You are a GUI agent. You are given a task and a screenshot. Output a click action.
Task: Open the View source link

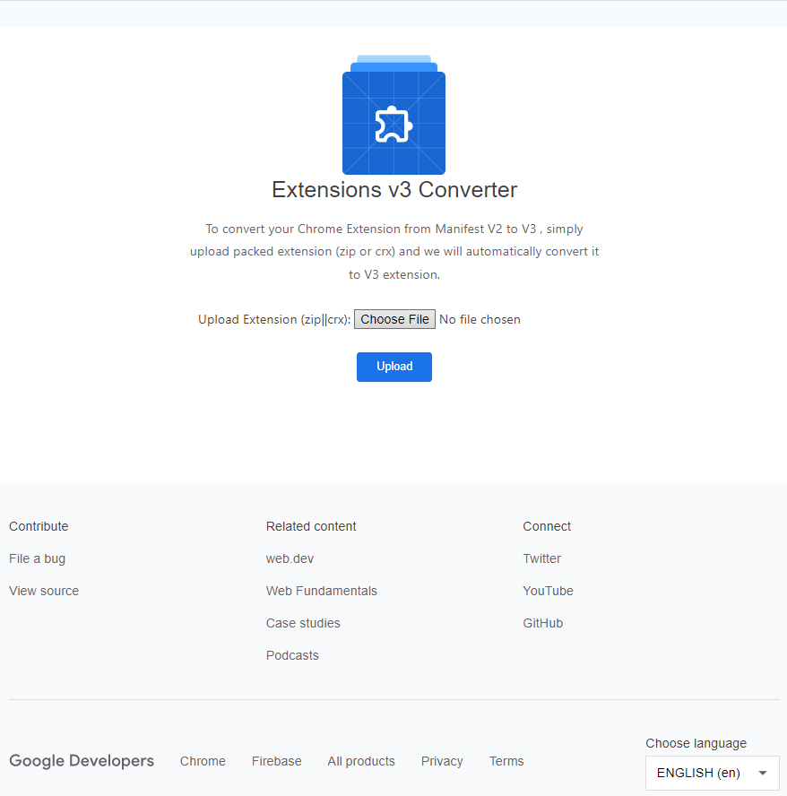44,591
